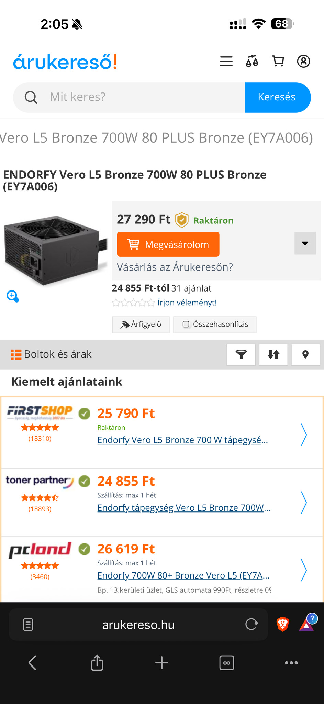Open the Írjon véleményt! link
Image resolution: width=324 pixels, height=704 pixels.
[x=187, y=302]
